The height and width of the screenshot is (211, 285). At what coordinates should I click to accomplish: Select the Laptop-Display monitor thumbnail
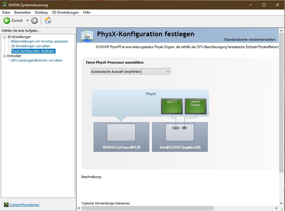tap(196, 106)
